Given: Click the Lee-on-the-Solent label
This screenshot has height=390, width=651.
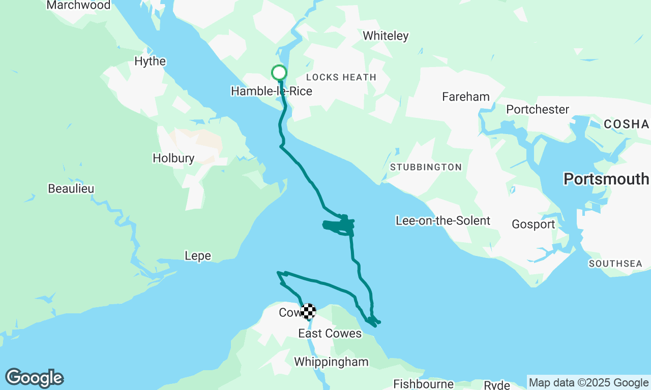Looking at the screenshot, I should coord(443,220).
